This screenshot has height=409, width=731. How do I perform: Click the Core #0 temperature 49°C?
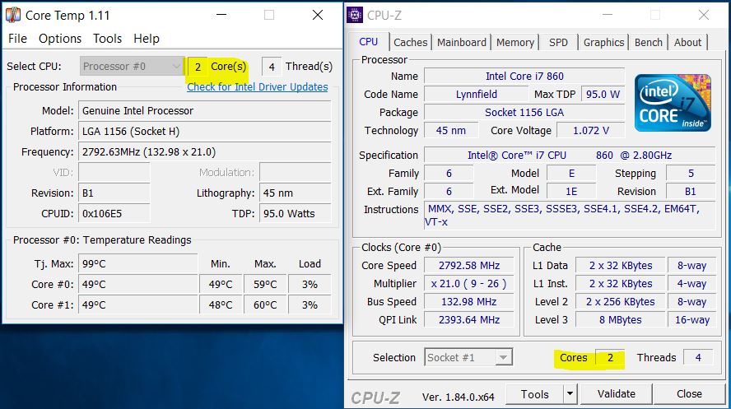pyautogui.click(x=138, y=284)
